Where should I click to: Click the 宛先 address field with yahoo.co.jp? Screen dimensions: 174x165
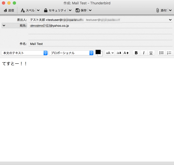click(x=100, y=26)
